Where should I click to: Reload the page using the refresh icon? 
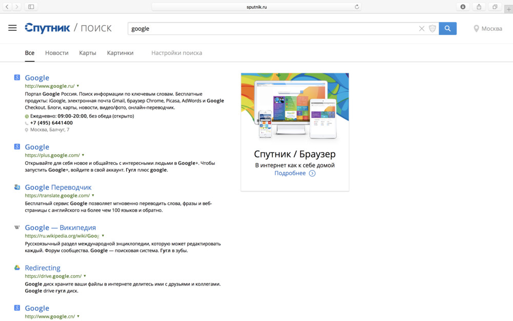[x=357, y=7]
